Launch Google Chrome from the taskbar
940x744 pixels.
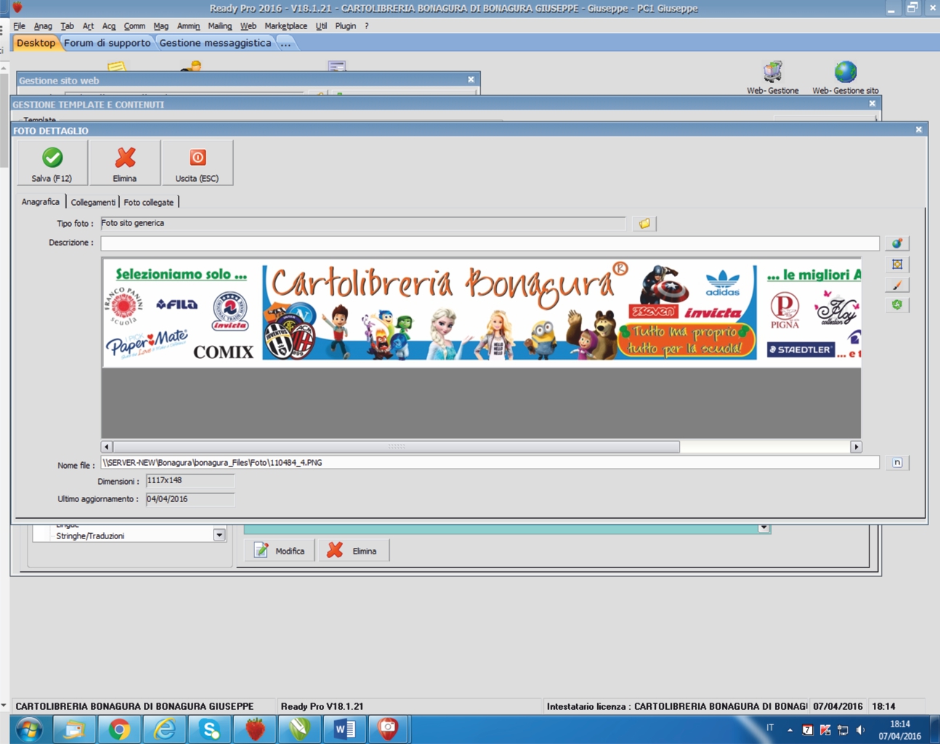[119, 729]
